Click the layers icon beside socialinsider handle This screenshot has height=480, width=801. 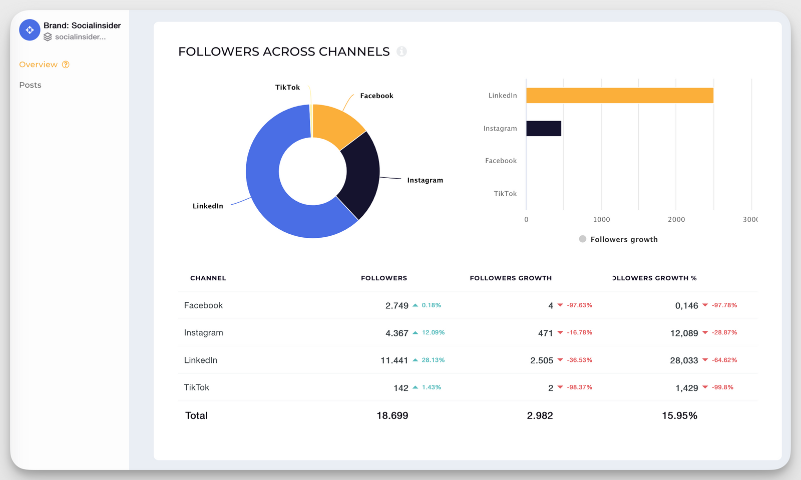tap(48, 37)
